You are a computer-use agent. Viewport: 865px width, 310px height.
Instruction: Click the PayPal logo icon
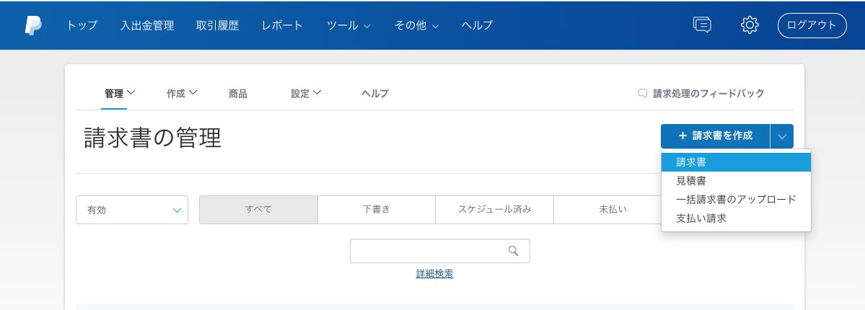point(33,25)
